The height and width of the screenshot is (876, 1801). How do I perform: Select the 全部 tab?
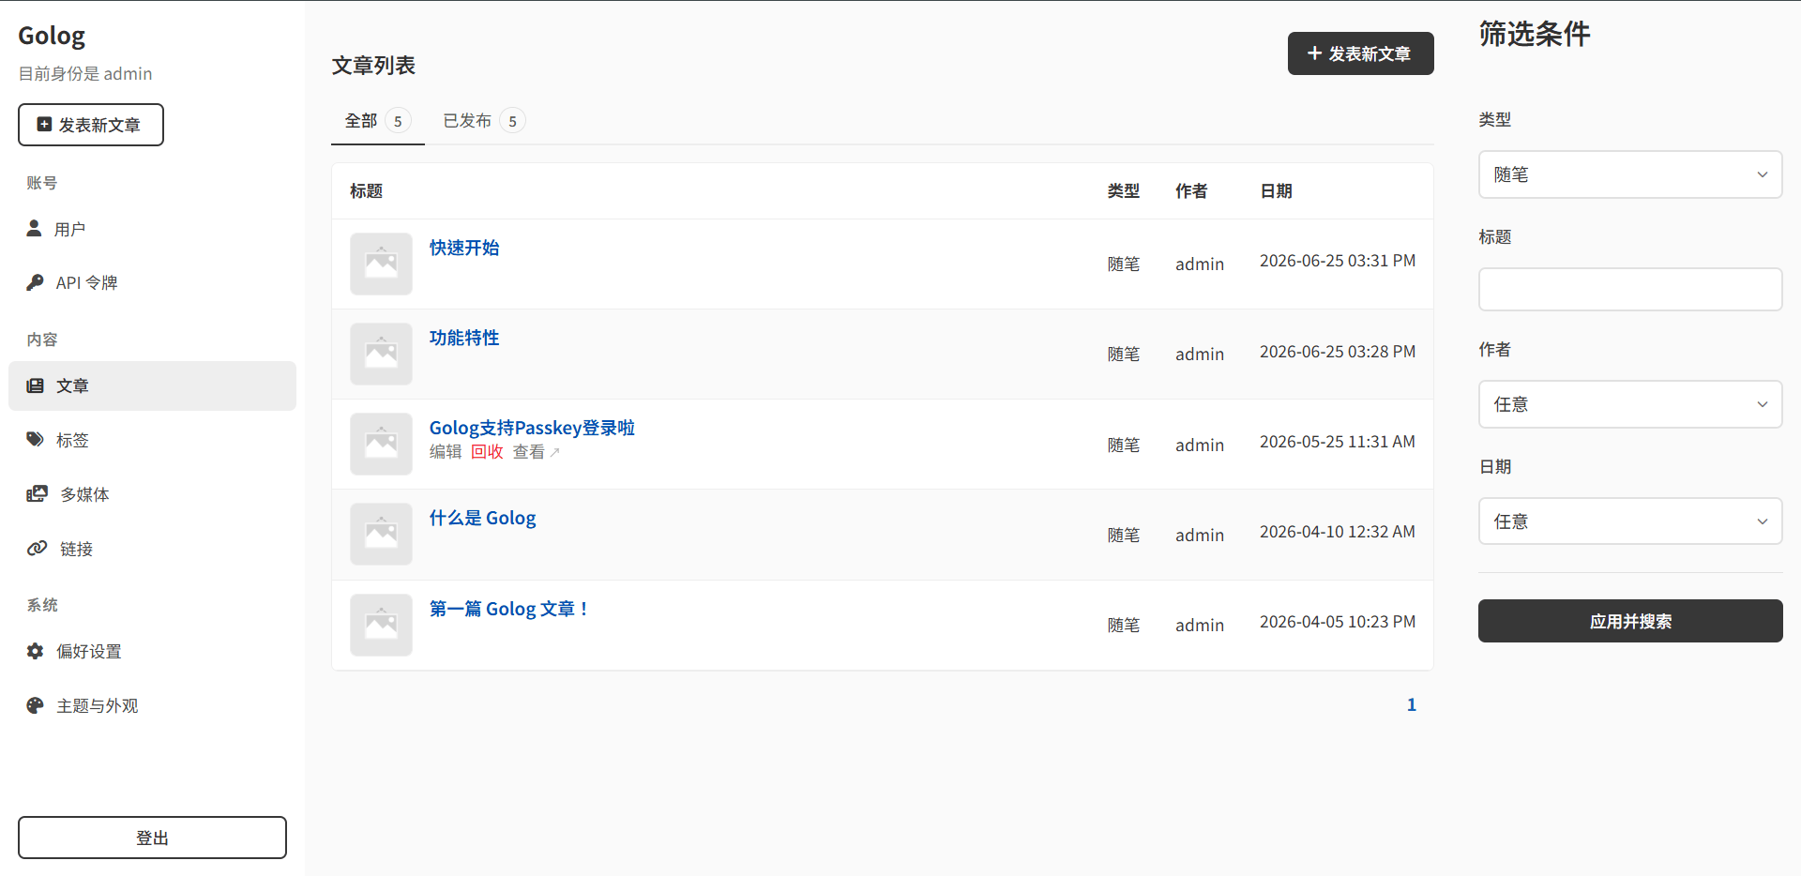(377, 121)
